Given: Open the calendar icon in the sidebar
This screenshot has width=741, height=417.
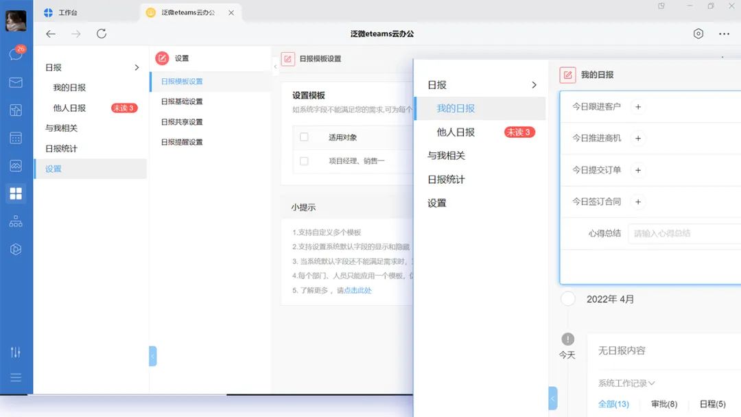Looking at the screenshot, I should [15, 138].
